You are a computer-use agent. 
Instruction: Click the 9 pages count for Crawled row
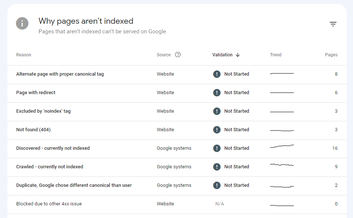[x=336, y=166]
